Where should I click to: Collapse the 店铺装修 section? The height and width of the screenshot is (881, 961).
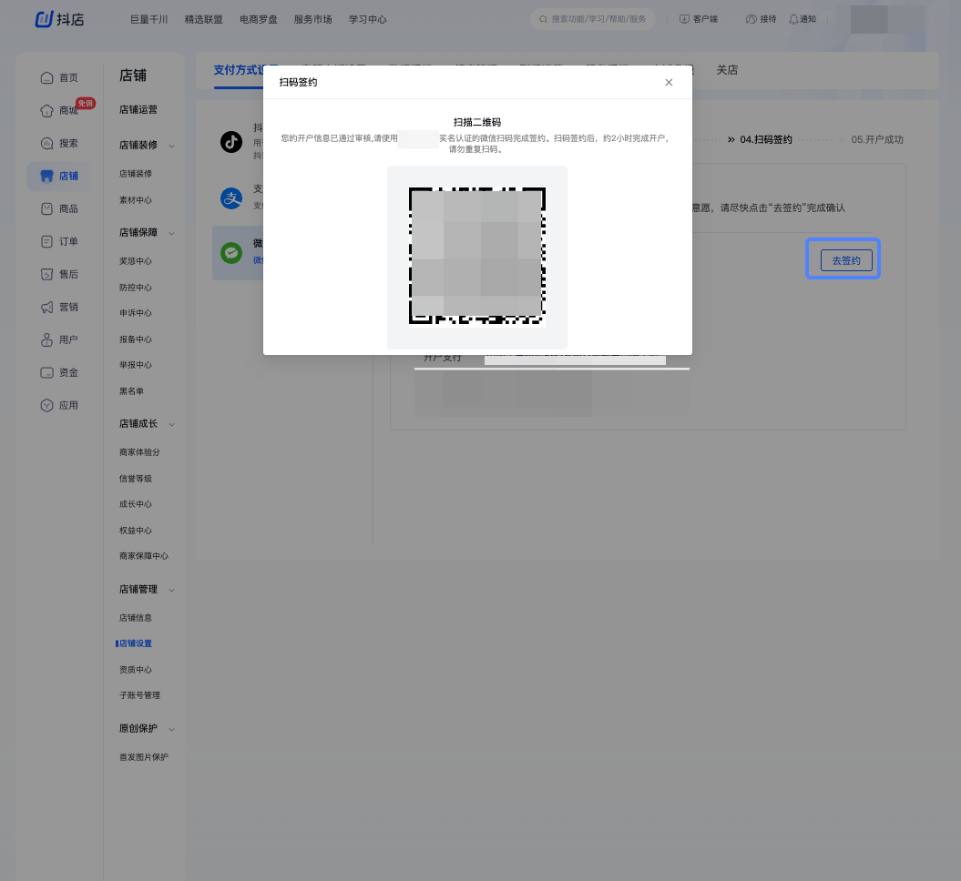click(x=172, y=146)
